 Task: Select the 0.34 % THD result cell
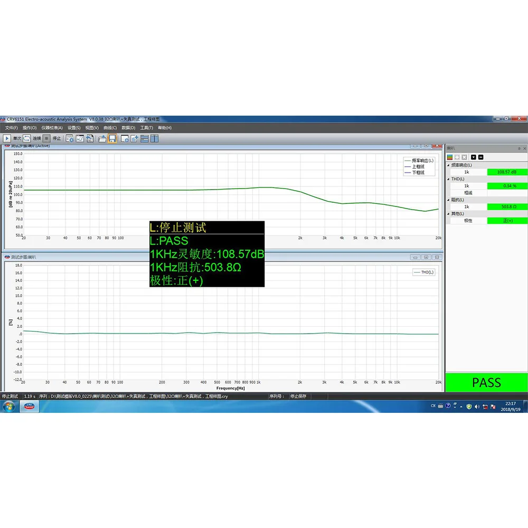(507, 186)
